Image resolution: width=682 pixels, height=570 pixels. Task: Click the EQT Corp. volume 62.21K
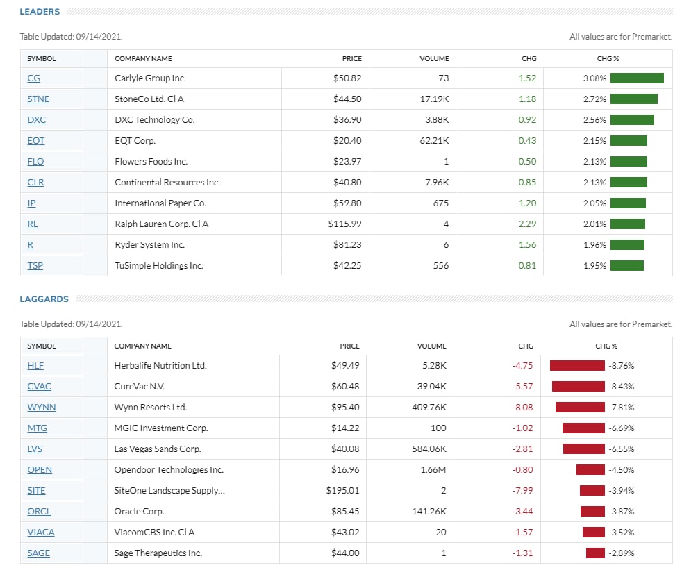[x=434, y=141]
